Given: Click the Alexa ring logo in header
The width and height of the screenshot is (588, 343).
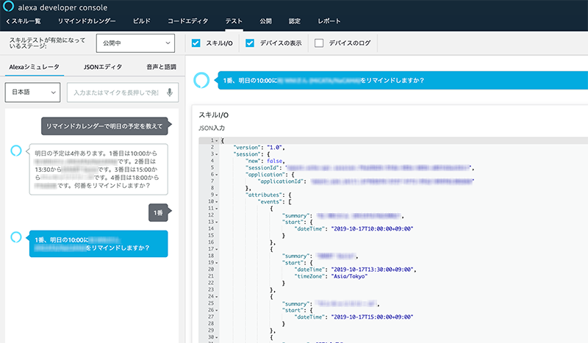Looking at the screenshot, I should coord(8,7).
